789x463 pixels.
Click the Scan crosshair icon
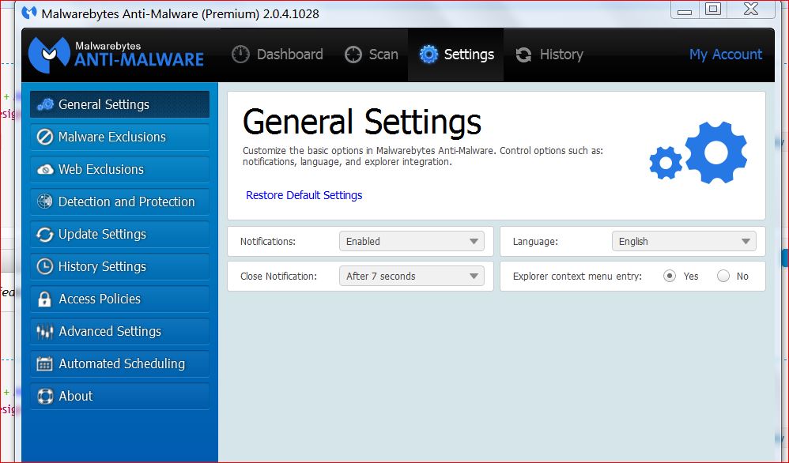coord(353,55)
